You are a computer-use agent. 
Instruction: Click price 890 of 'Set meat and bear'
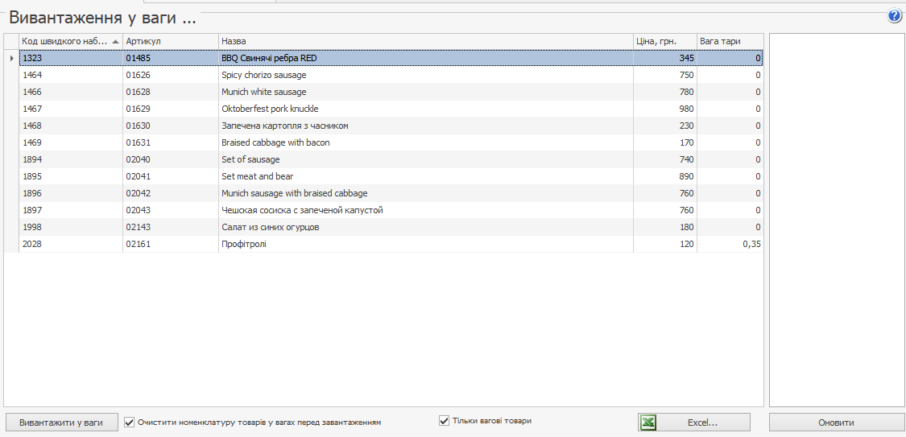click(x=686, y=176)
